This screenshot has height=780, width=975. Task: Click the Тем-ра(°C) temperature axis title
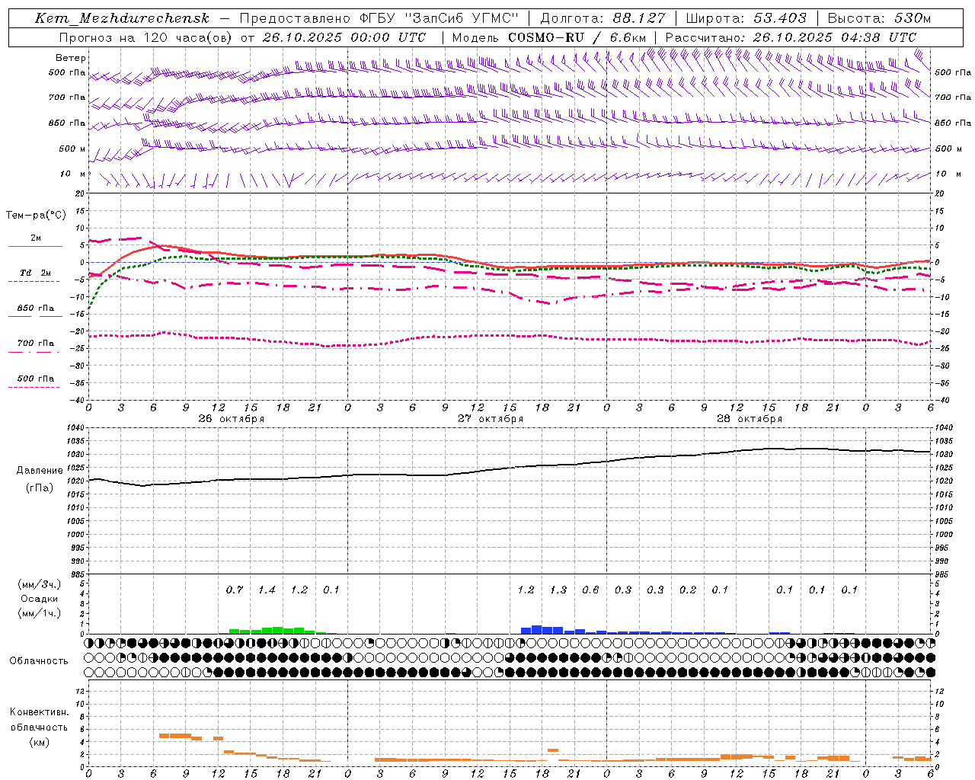click(36, 215)
